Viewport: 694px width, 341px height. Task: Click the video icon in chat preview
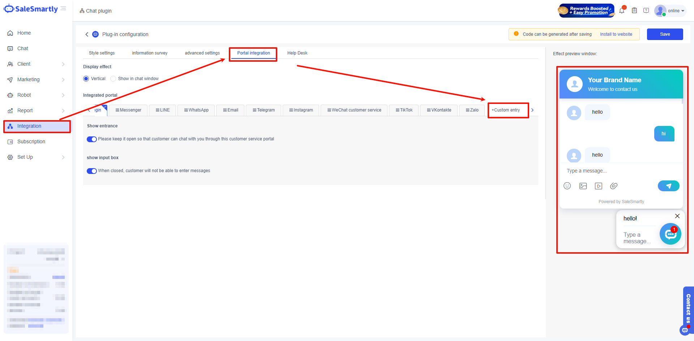tap(599, 186)
